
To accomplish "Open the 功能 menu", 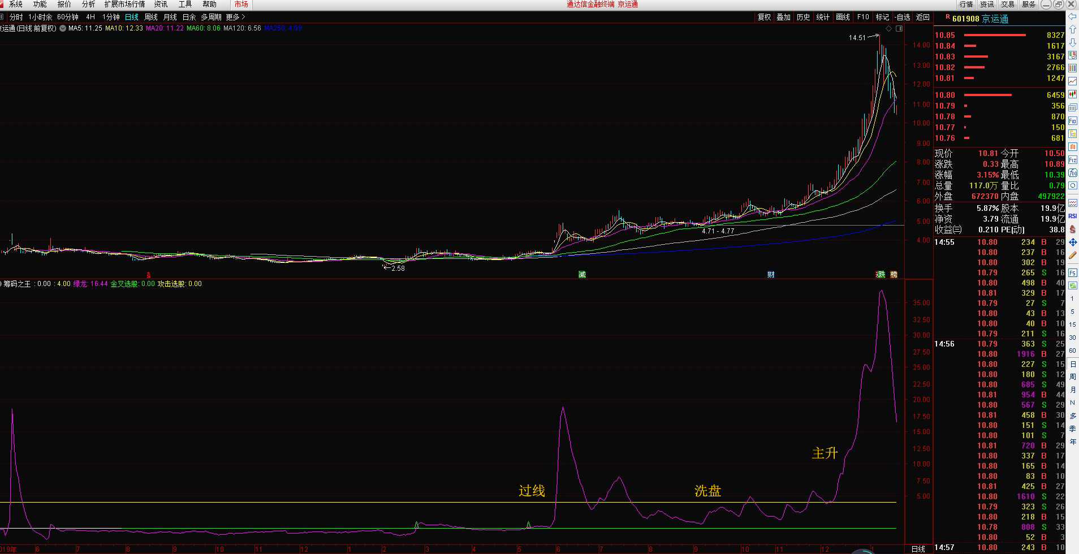I will [40, 4].
